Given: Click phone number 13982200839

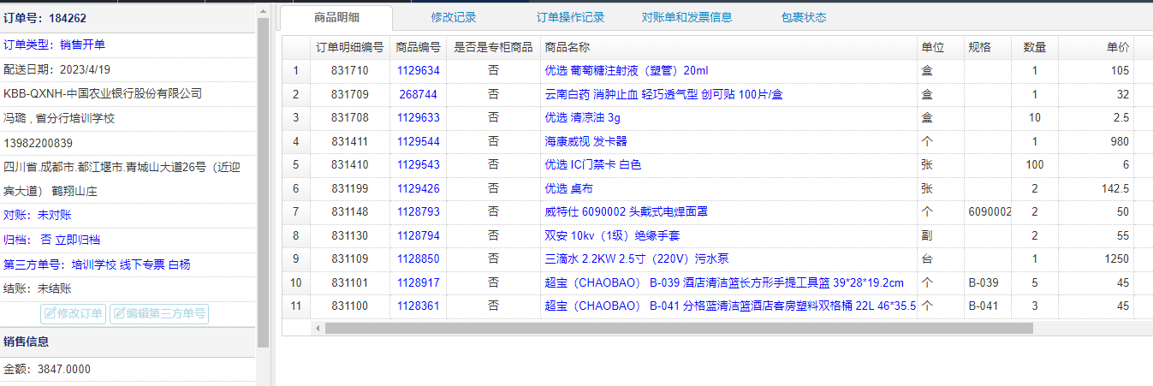Looking at the screenshot, I should [39, 143].
